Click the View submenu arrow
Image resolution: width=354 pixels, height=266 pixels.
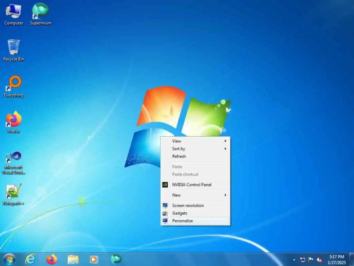pyautogui.click(x=225, y=141)
